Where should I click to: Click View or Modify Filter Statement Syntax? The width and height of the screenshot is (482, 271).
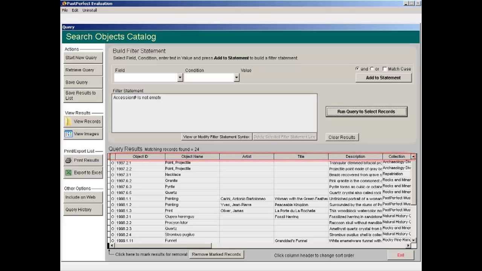pos(216,137)
